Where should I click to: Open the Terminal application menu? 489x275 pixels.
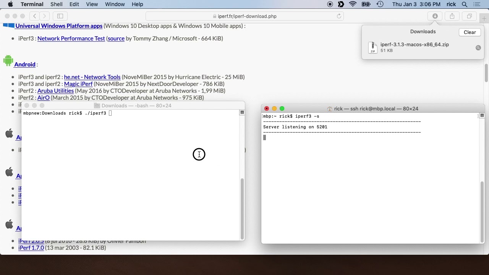(x=32, y=4)
